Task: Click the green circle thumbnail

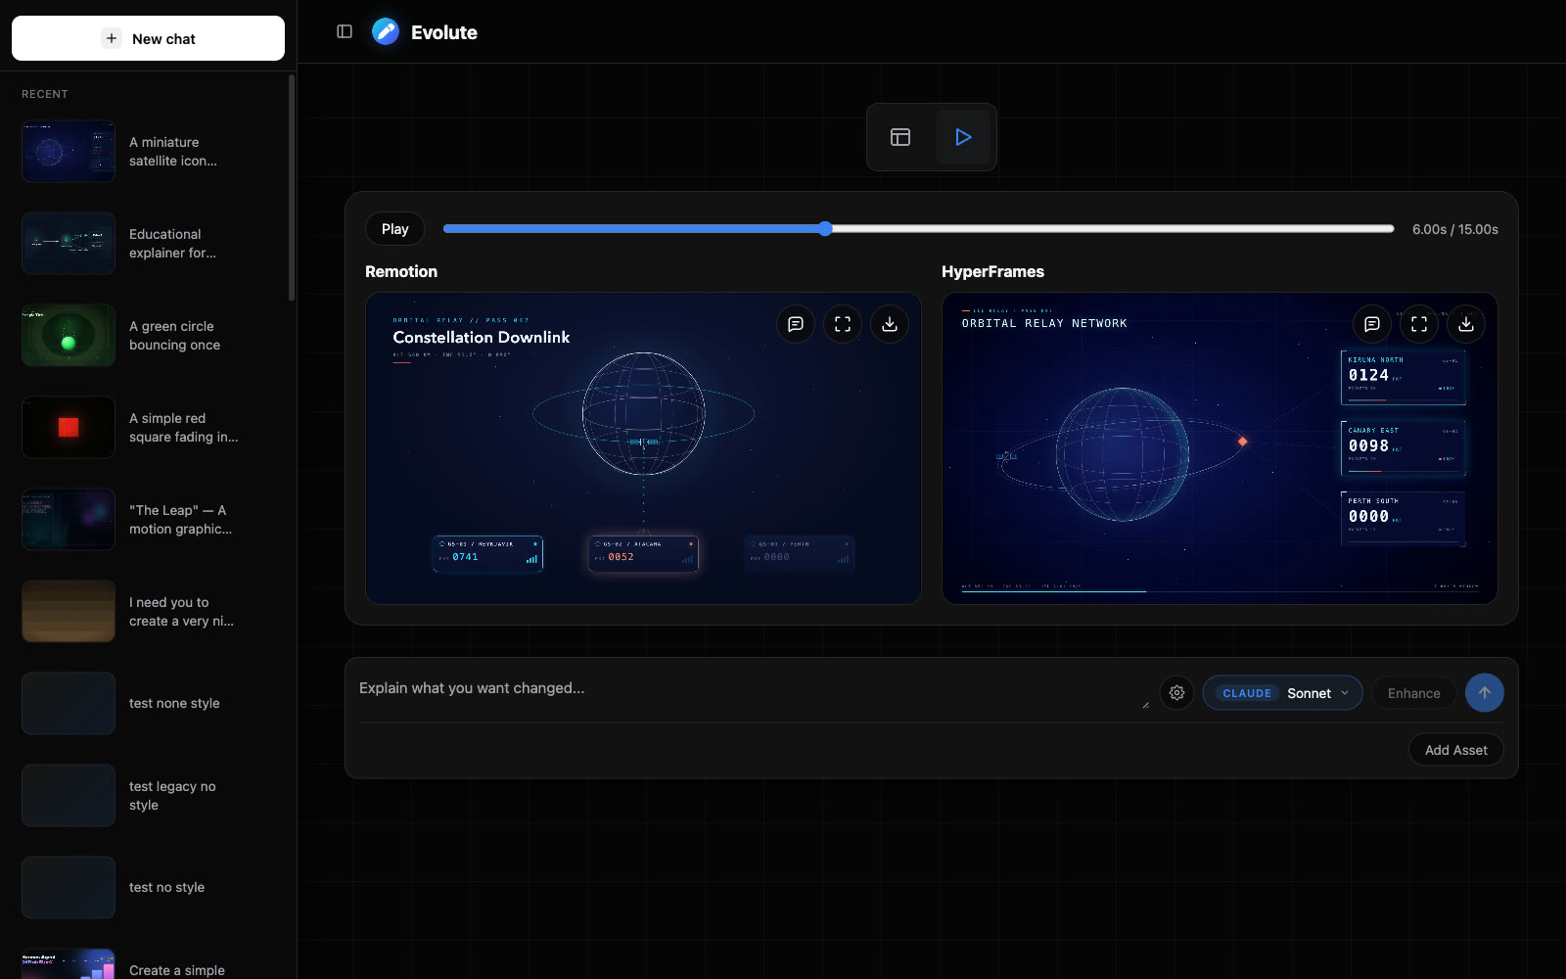Action: pyautogui.click(x=69, y=335)
